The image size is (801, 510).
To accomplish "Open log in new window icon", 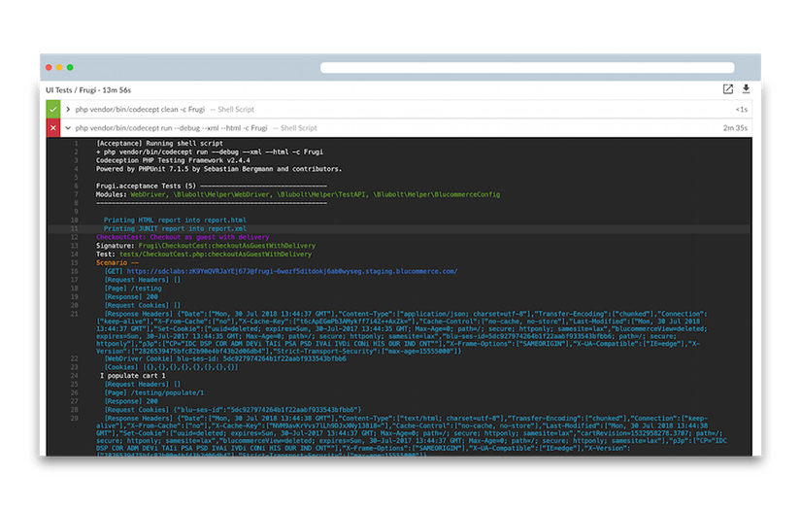I will [x=728, y=89].
